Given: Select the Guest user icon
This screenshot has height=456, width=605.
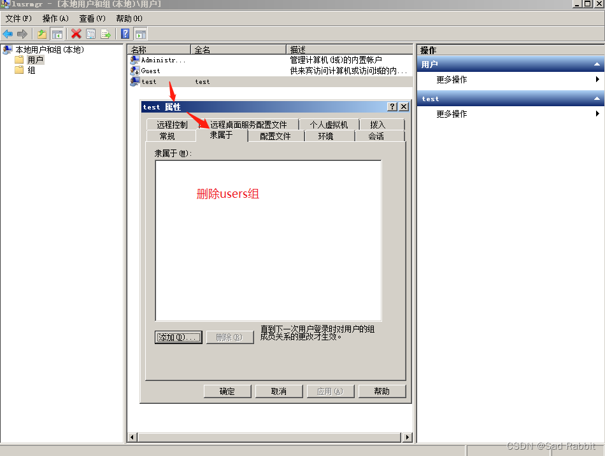Looking at the screenshot, I should point(134,71).
